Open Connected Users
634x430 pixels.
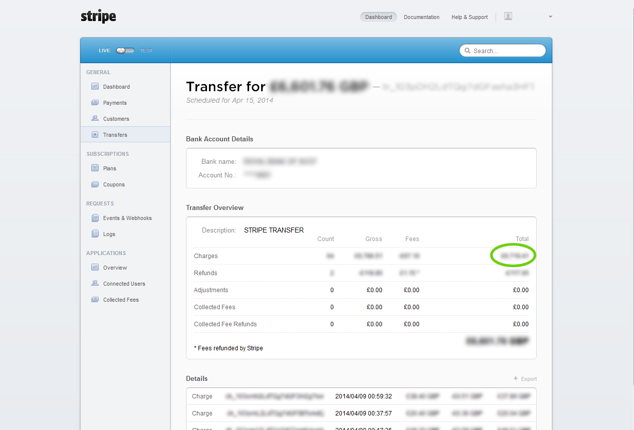pos(125,284)
